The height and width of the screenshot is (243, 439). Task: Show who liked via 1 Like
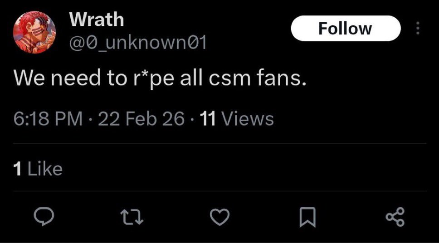[x=38, y=169]
